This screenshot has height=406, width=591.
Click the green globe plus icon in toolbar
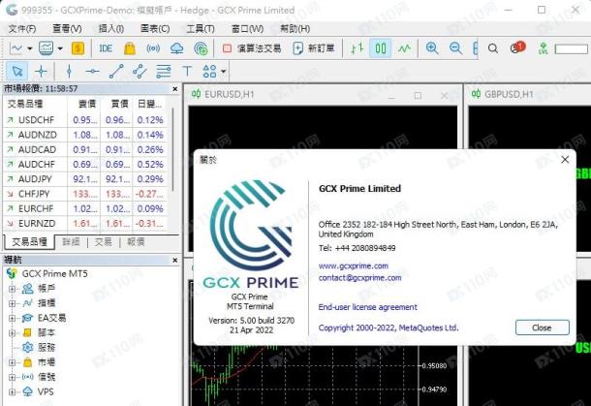click(201, 48)
